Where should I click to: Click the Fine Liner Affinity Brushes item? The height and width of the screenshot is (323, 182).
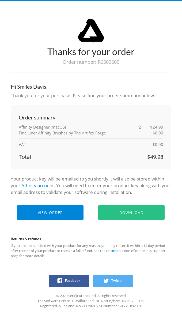tap(62, 133)
